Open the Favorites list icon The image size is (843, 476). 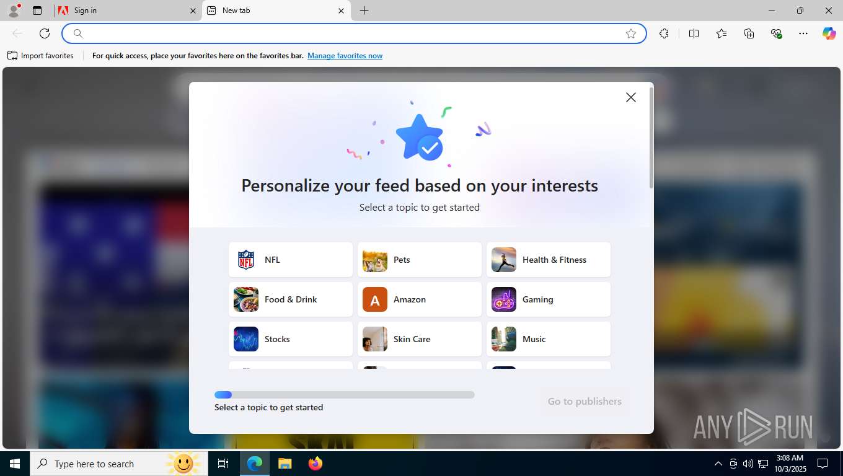tap(722, 33)
